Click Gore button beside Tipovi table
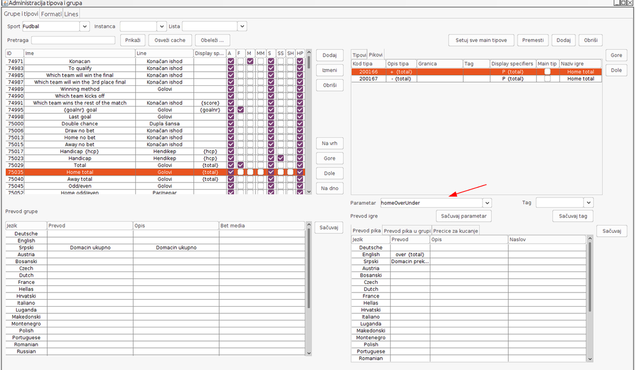Viewport: 635px width, 370px height. [616, 55]
